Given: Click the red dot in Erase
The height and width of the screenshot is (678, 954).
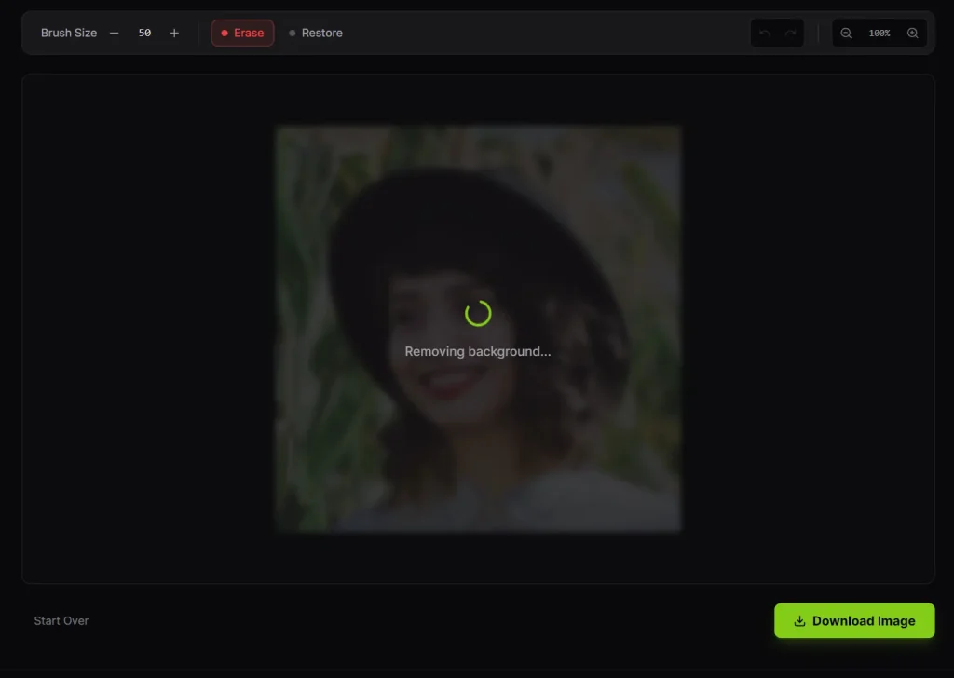Looking at the screenshot, I should [225, 33].
